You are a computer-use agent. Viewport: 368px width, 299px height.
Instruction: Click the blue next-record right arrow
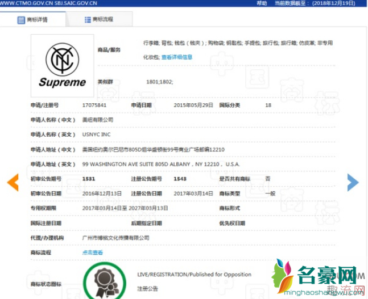click(353, 182)
